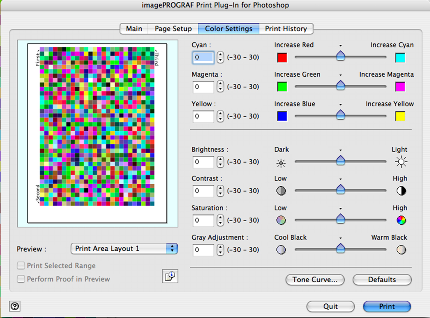Click the Gray Adjustment value input field

(203, 250)
